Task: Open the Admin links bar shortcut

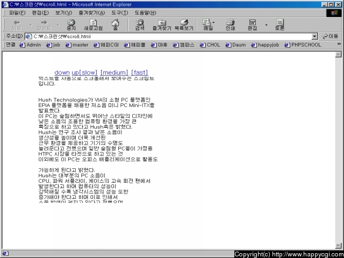Action: [x=30, y=45]
